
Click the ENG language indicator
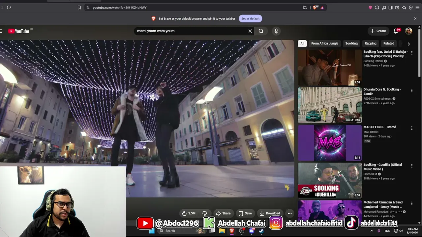387,231
